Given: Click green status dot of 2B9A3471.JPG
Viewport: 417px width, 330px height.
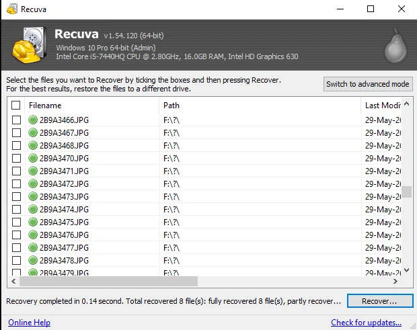Looking at the screenshot, I should coord(33,171).
